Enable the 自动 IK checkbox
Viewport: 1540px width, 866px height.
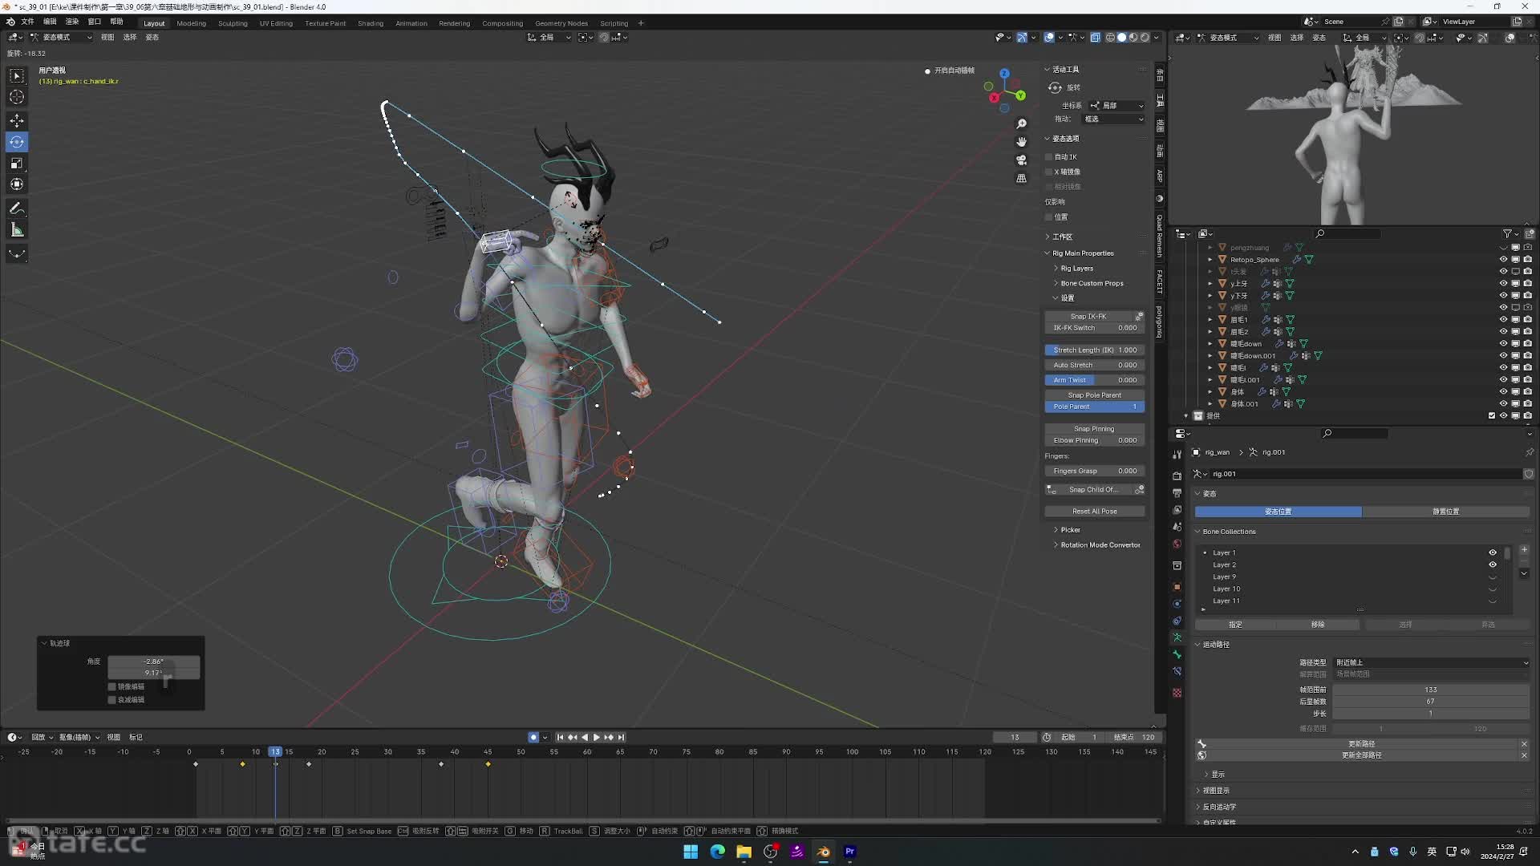(1049, 157)
